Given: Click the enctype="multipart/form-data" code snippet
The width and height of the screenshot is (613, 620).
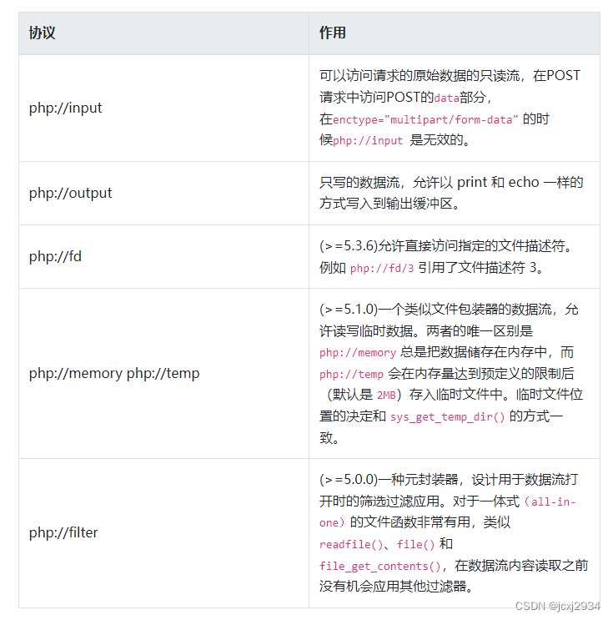Looking at the screenshot, I should [x=425, y=119].
